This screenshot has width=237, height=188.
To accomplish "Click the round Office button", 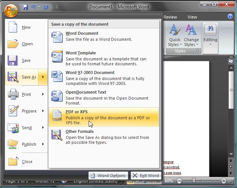I will [11, 11].
